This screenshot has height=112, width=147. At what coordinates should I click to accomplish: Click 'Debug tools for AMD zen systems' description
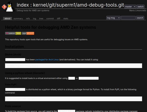(33, 10)
